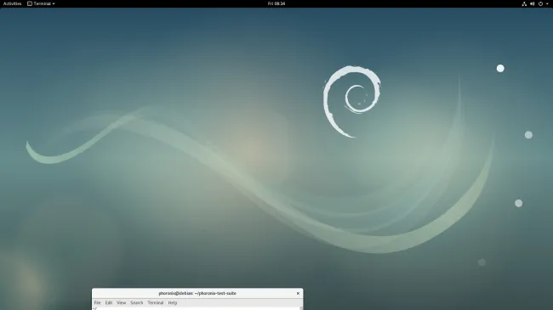Click the network status icon
The image size is (553, 310).
(524, 3)
